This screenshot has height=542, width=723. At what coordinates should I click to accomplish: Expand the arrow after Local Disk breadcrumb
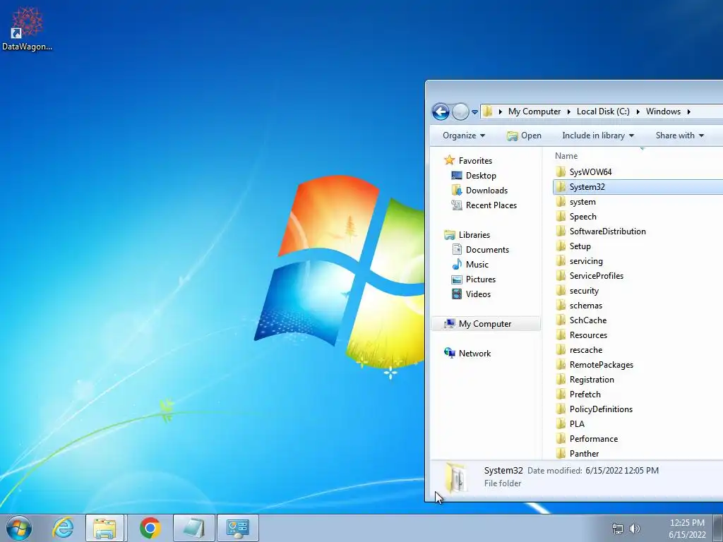coord(638,112)
